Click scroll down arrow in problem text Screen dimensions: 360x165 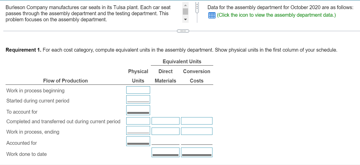coord(186,19)
